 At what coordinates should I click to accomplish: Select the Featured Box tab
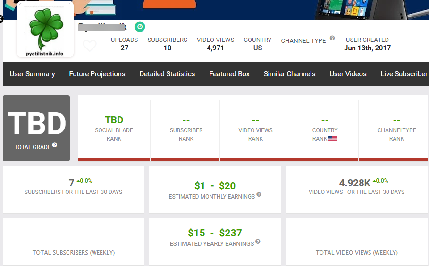point(229,74)
